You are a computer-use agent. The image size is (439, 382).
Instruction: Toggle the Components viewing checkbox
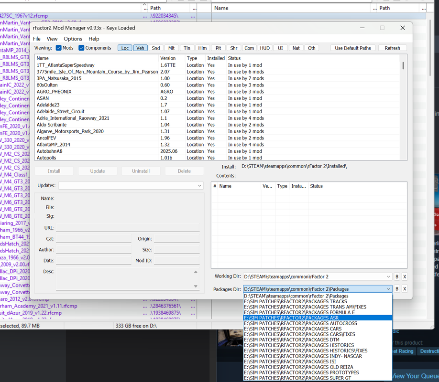point(81,48)
